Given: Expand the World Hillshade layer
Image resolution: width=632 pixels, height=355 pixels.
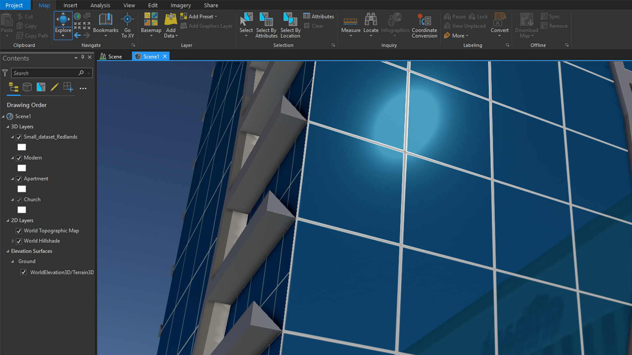Looking at the screenshot, I should [x=13, y=241].
